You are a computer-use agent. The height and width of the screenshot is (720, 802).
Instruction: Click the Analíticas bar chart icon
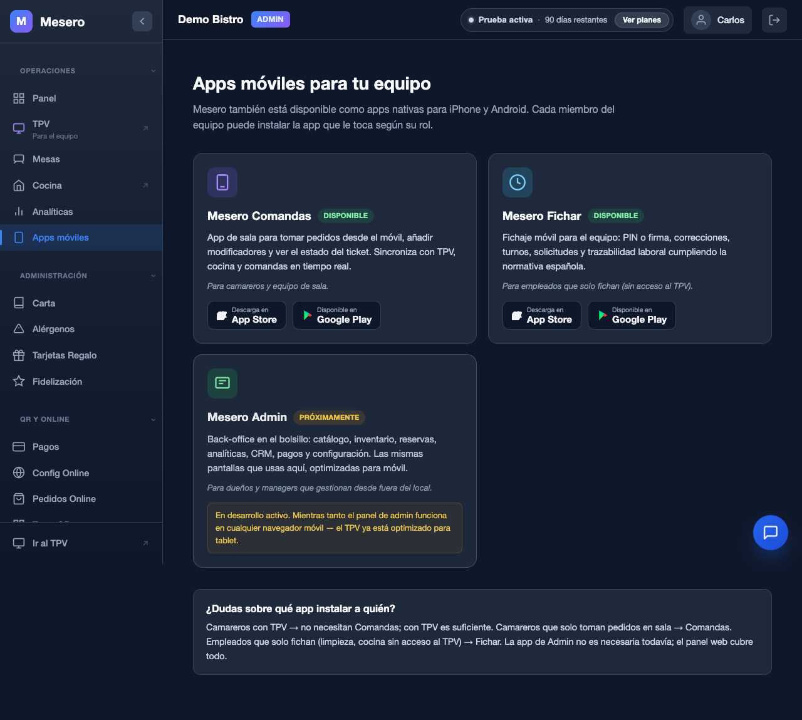pos(19,212)
